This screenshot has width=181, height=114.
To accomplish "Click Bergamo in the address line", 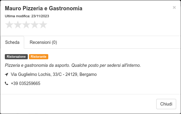I will [x=88, y=74].
